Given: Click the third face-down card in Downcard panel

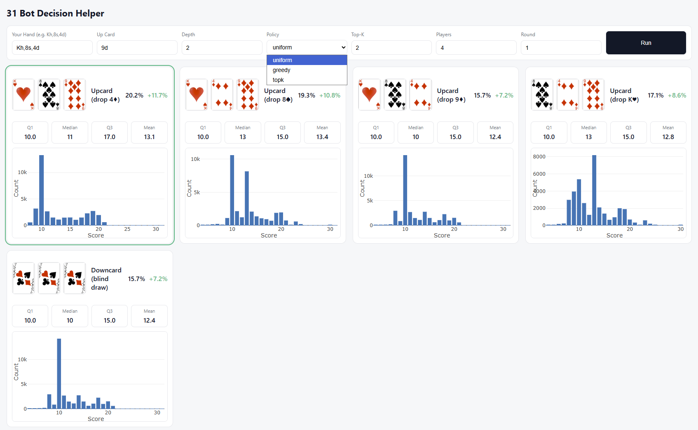Looking at the screenshot, I should coord(75,278).
